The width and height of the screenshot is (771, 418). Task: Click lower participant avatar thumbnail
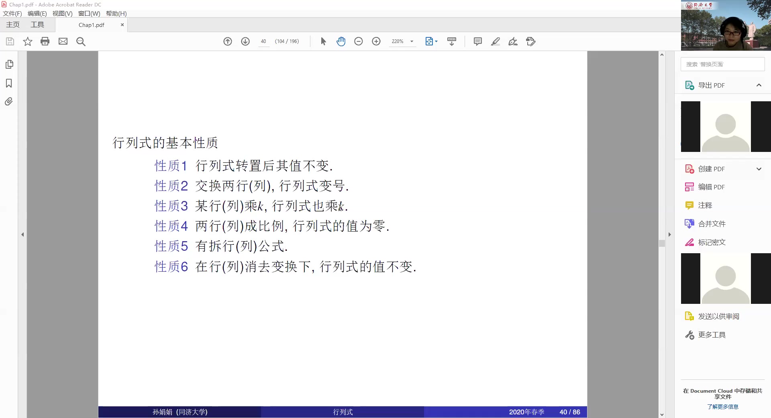click(x=726, y=279)
